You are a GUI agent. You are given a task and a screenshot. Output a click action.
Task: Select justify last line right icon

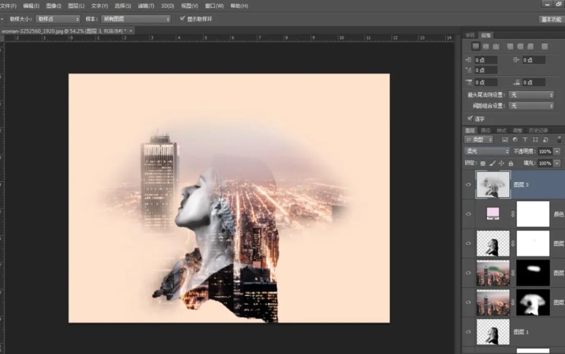click(x=530, y=47)
